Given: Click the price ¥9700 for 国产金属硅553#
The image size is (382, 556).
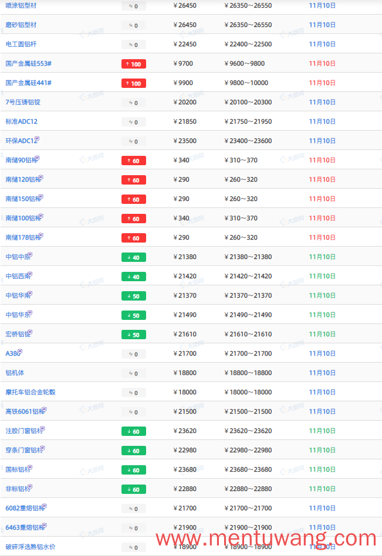Looking at the screenshot, I should pos(183,63).
